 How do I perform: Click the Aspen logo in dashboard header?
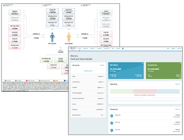click(x=73, y=49)
